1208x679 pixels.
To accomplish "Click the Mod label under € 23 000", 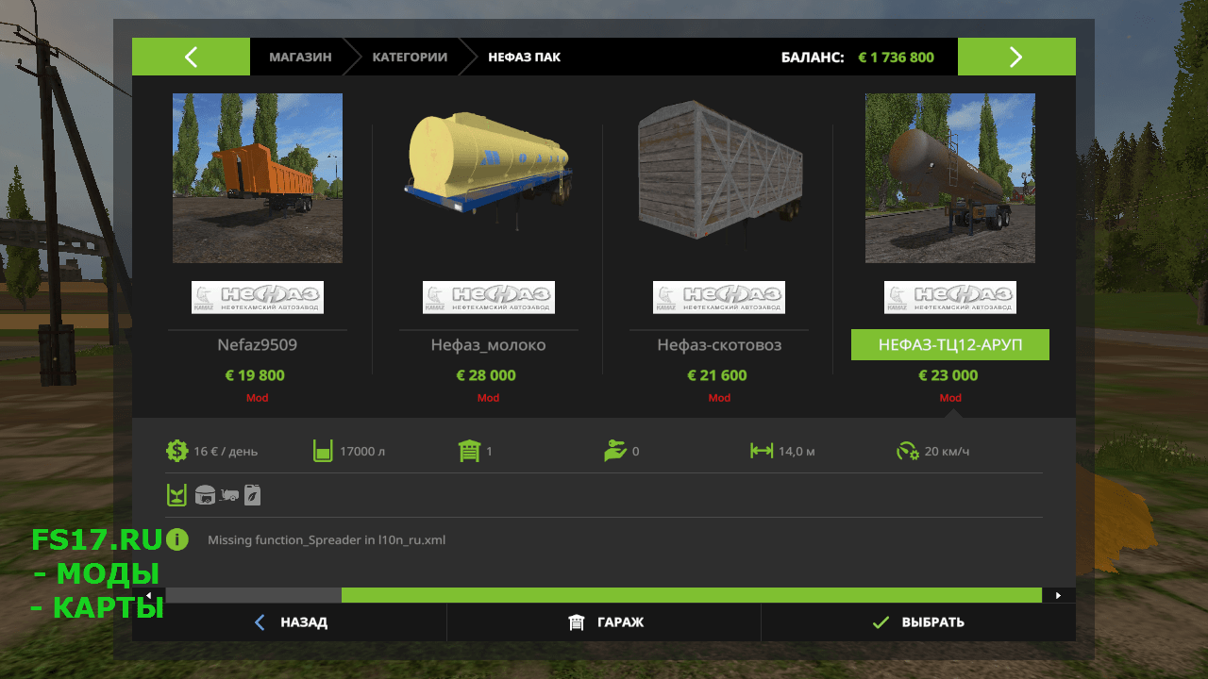I will click(x=950, y=398).
